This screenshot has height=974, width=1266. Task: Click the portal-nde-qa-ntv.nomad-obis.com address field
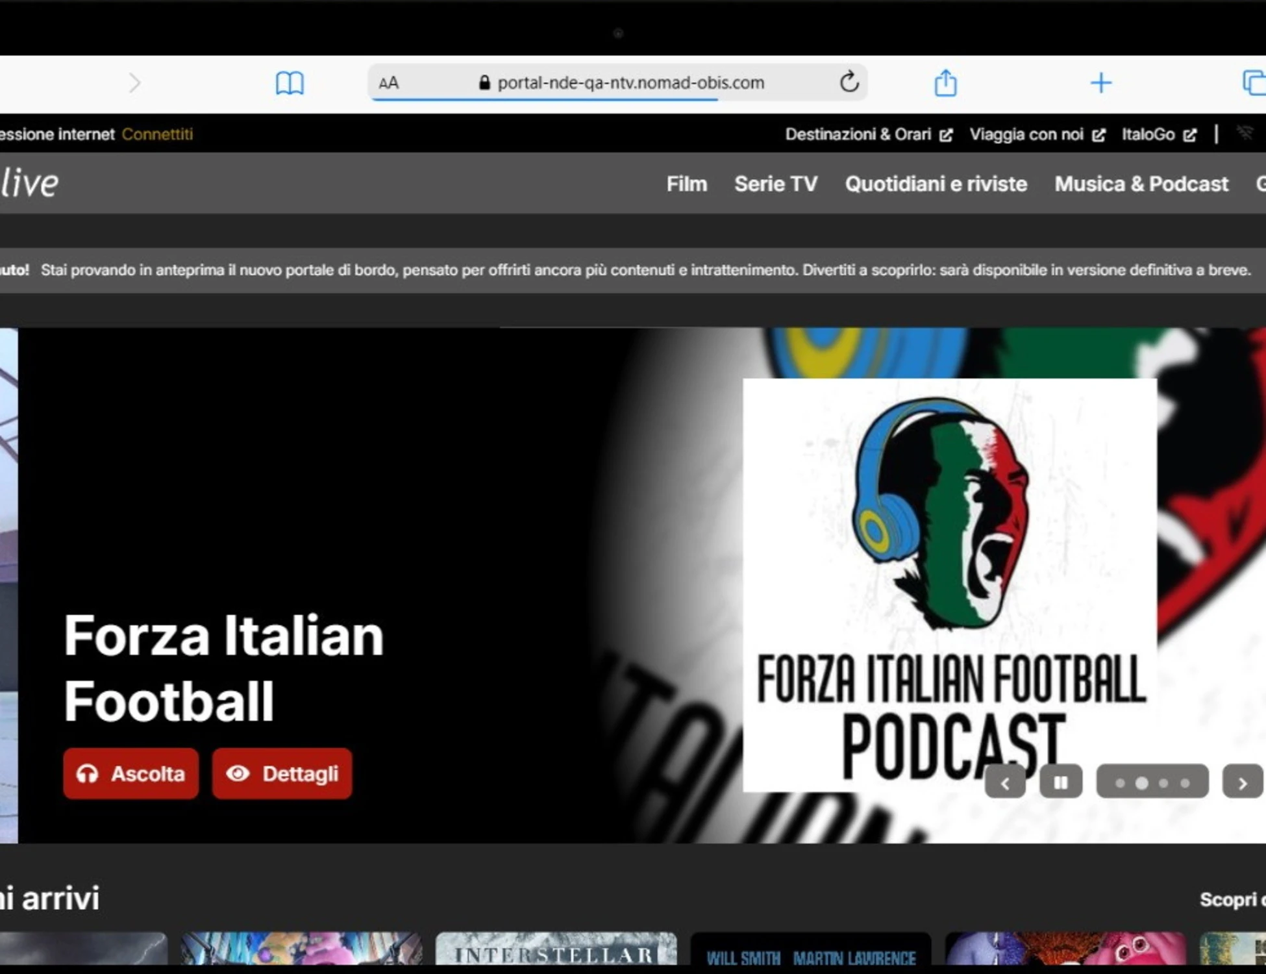[x=617, y=83]
